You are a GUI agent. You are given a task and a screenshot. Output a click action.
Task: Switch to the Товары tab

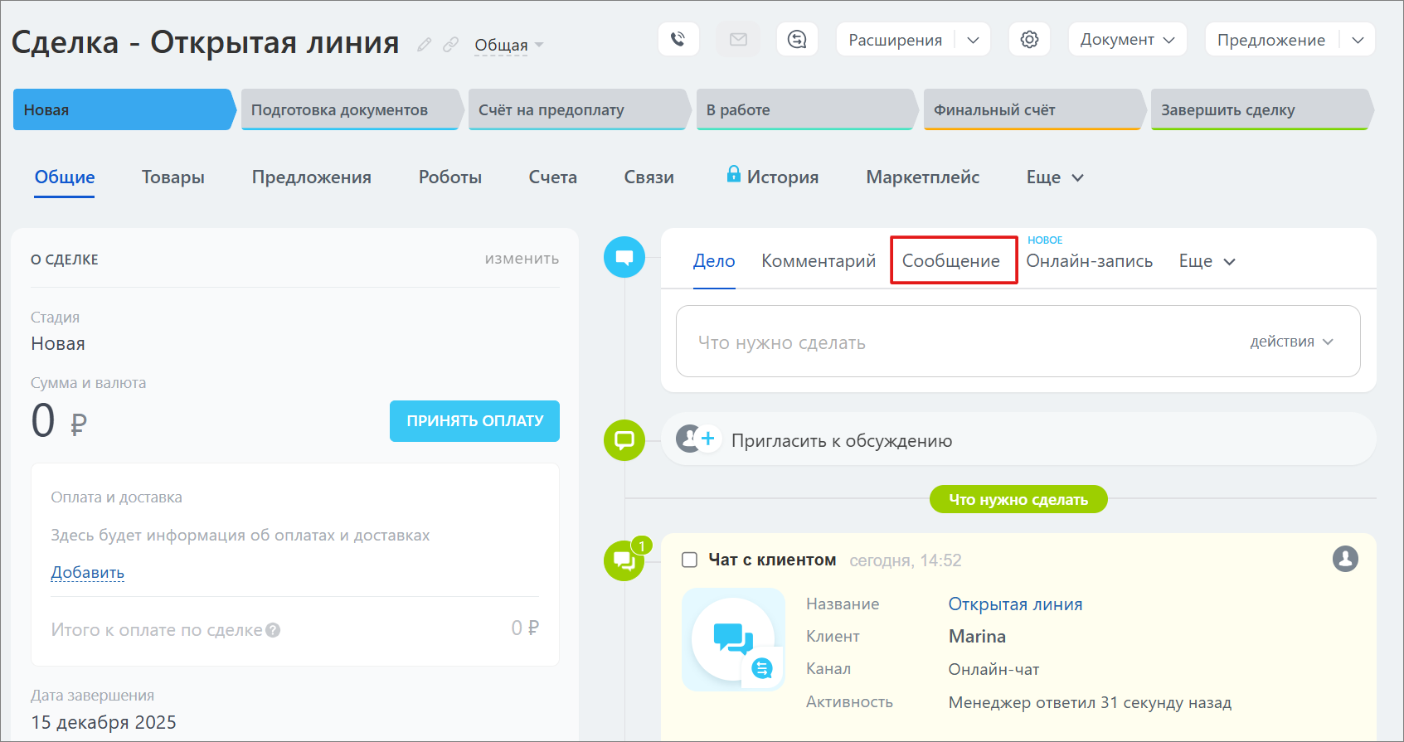point(172,177)
